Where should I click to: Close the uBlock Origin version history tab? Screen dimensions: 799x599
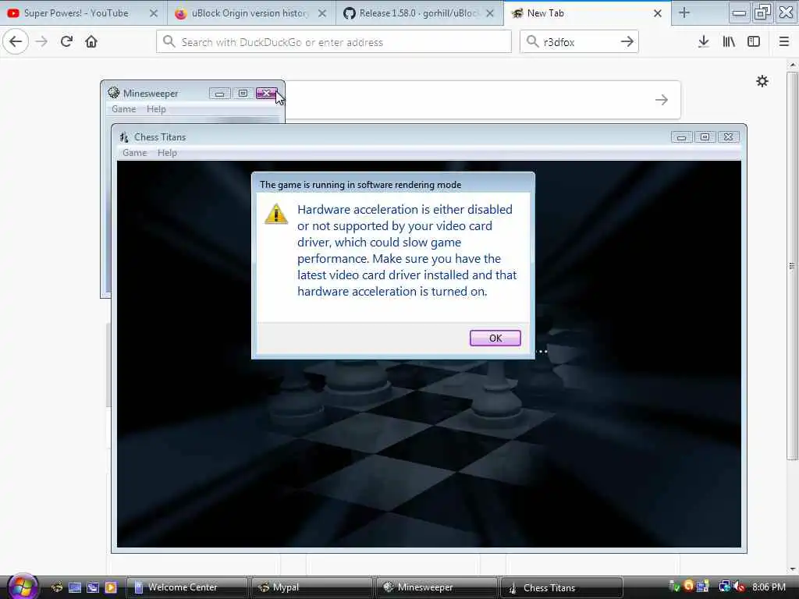322,14
